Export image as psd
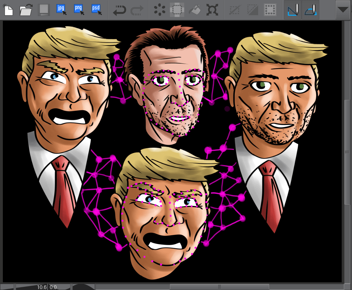Viewport: 352px width, 290px height. pyautogui.click(x=97, y=10)
